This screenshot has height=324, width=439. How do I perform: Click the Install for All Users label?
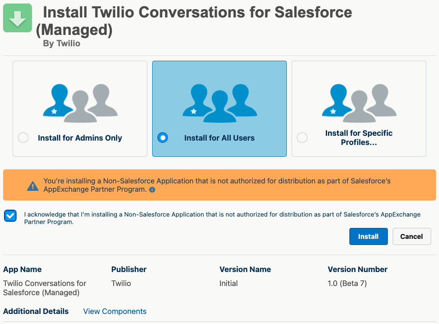pyautogui.click(x=219, y=138)
